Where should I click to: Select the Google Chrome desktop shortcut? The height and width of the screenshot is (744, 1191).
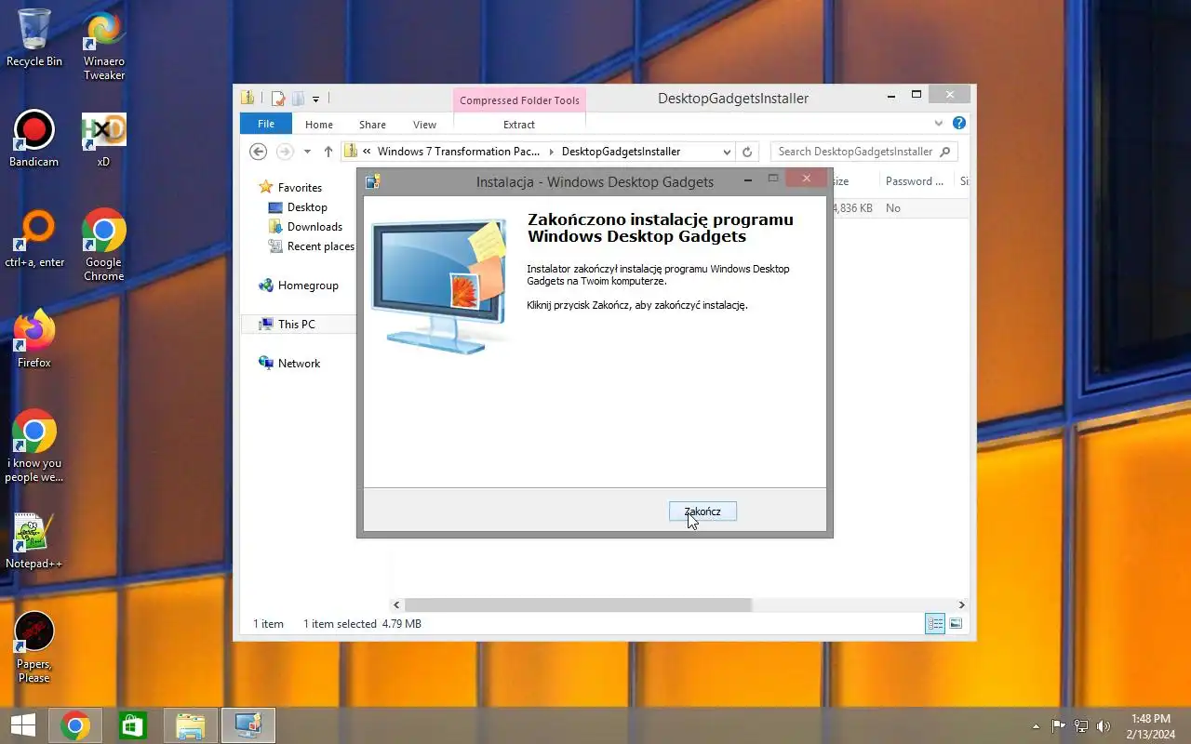click(104, 246)
